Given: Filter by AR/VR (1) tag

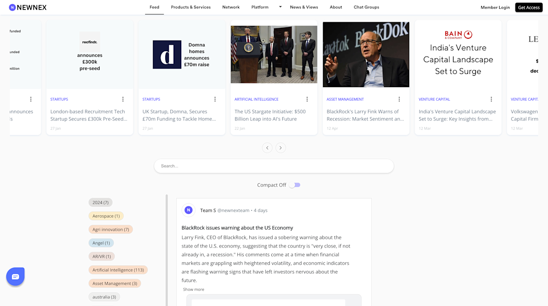Looking at the screenshot, I should click(x=102, y=256).
